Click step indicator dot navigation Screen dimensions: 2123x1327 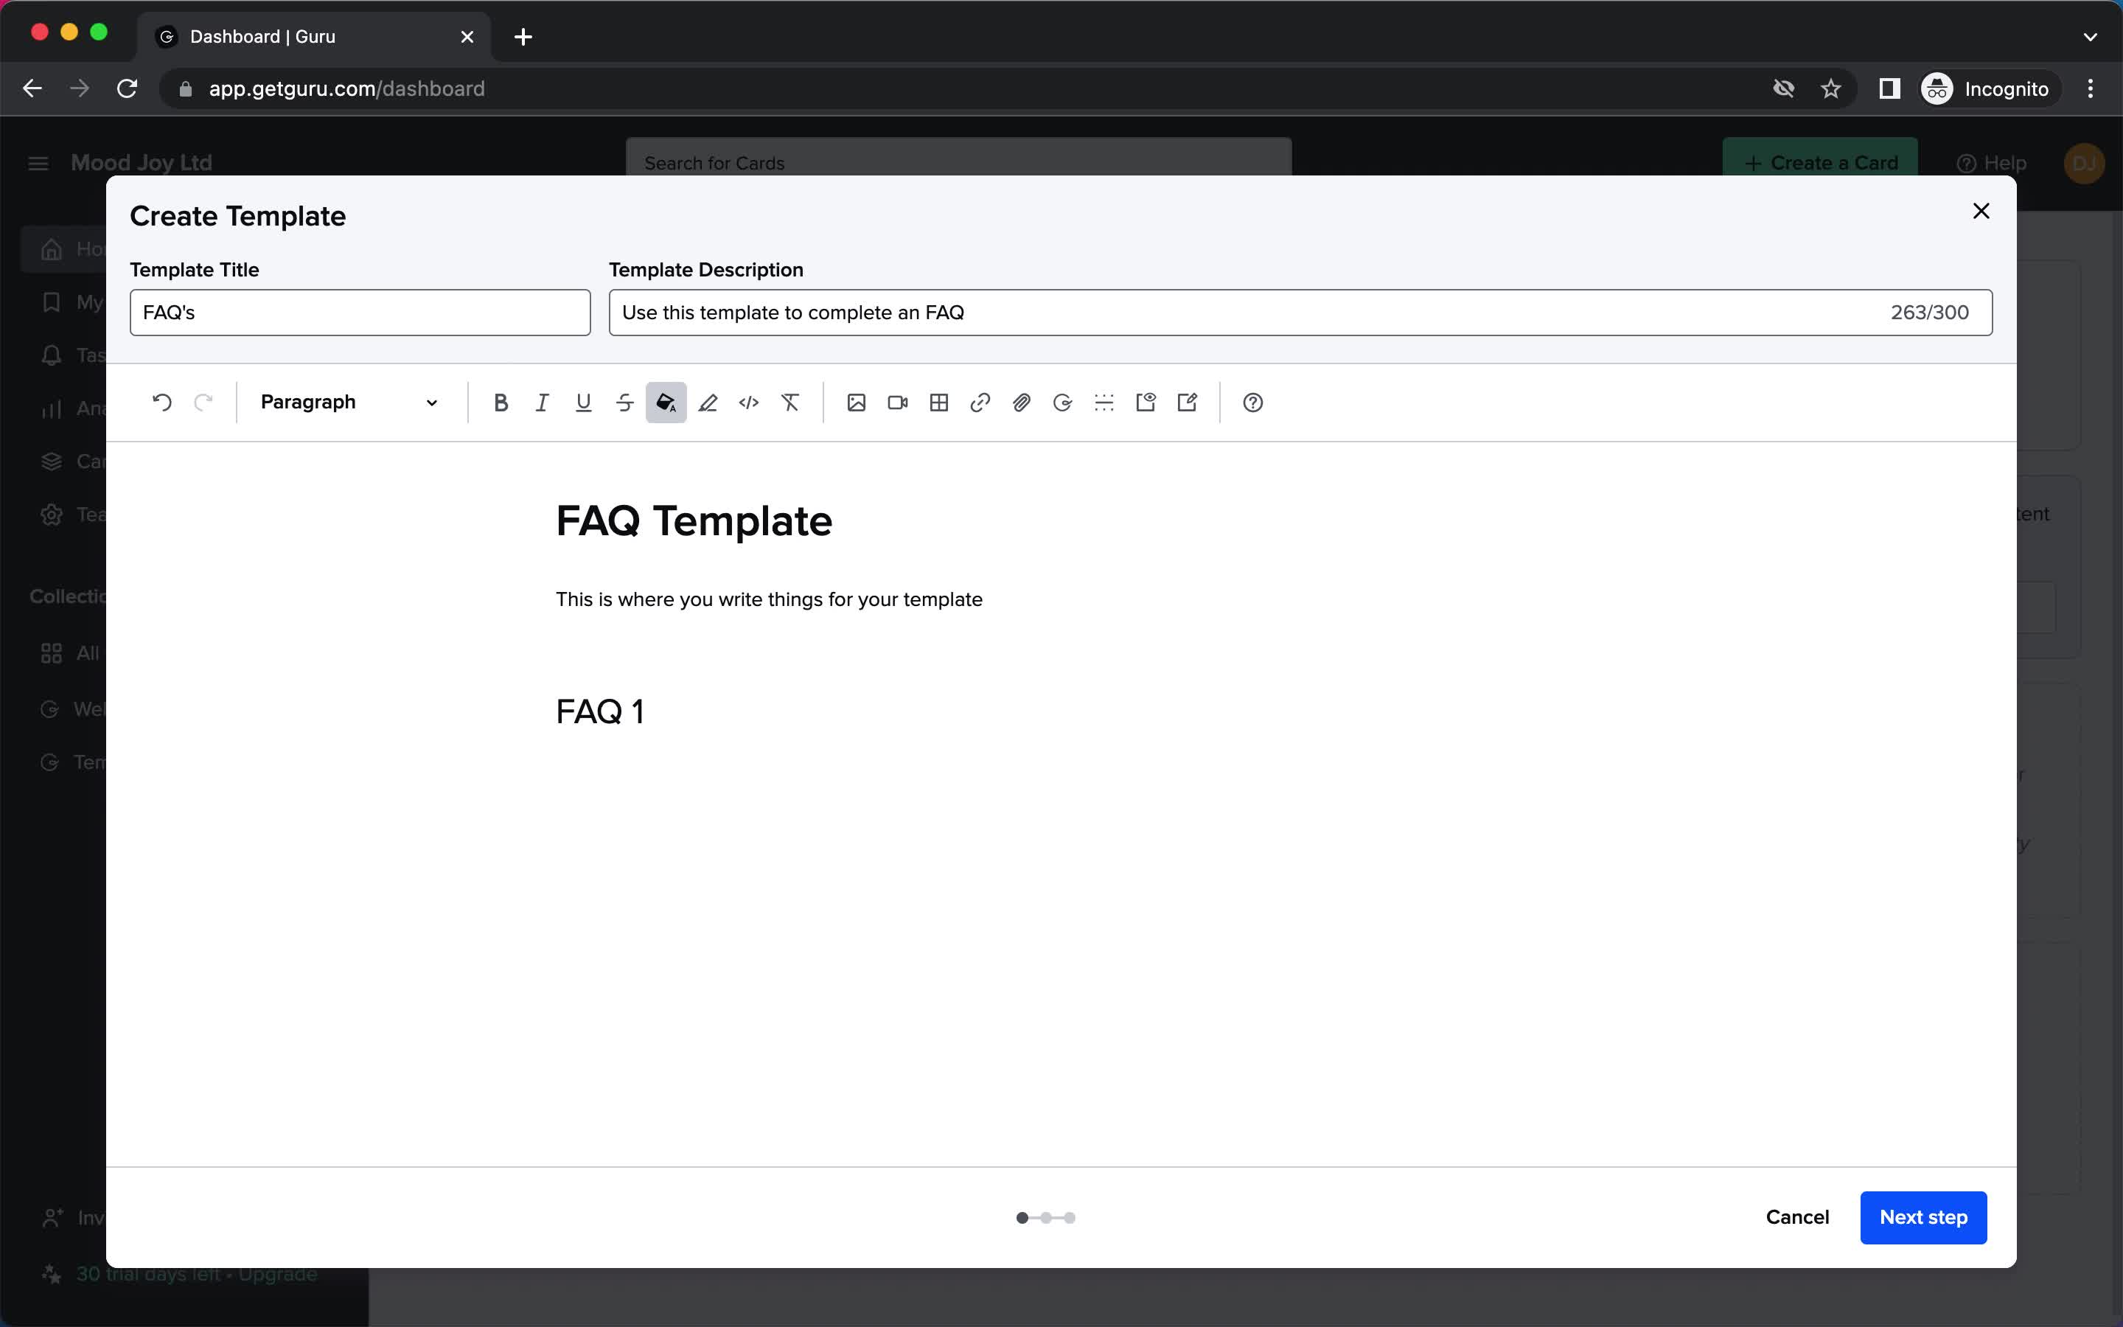[1047, 1217]
